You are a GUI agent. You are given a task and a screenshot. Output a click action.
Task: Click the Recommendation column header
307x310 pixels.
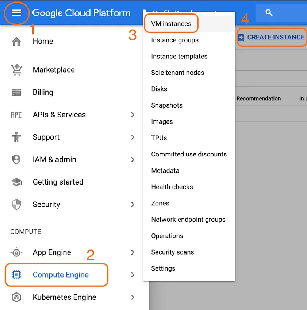click(258, 98)
